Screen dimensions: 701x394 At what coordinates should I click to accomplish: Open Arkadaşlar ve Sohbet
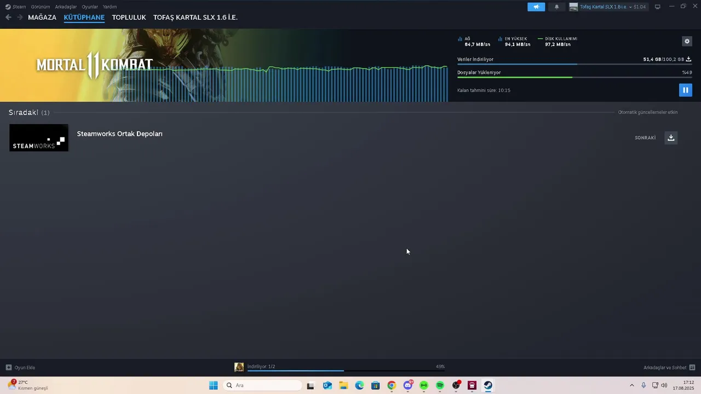(669, 368)
